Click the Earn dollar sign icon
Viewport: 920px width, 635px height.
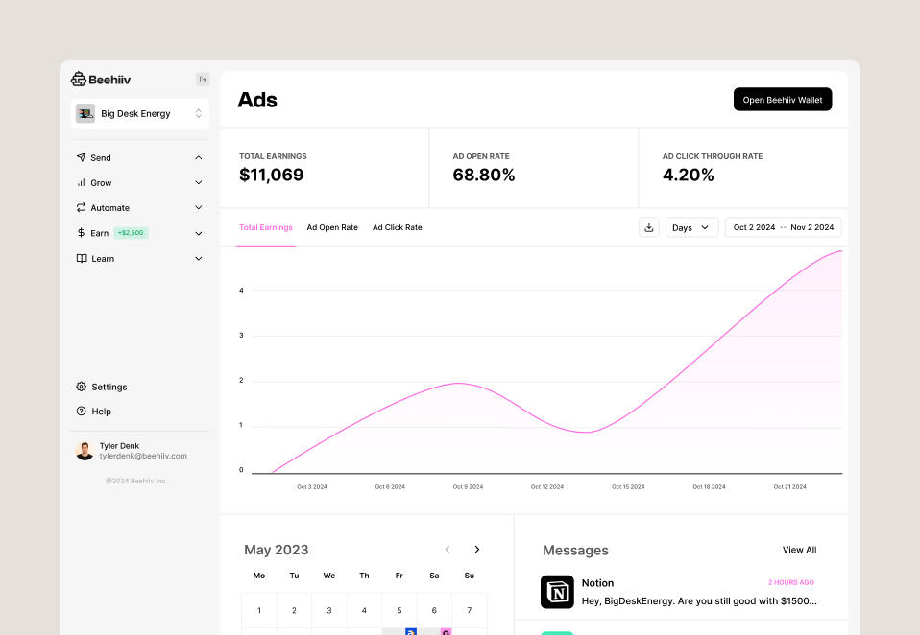coord(81,232)
